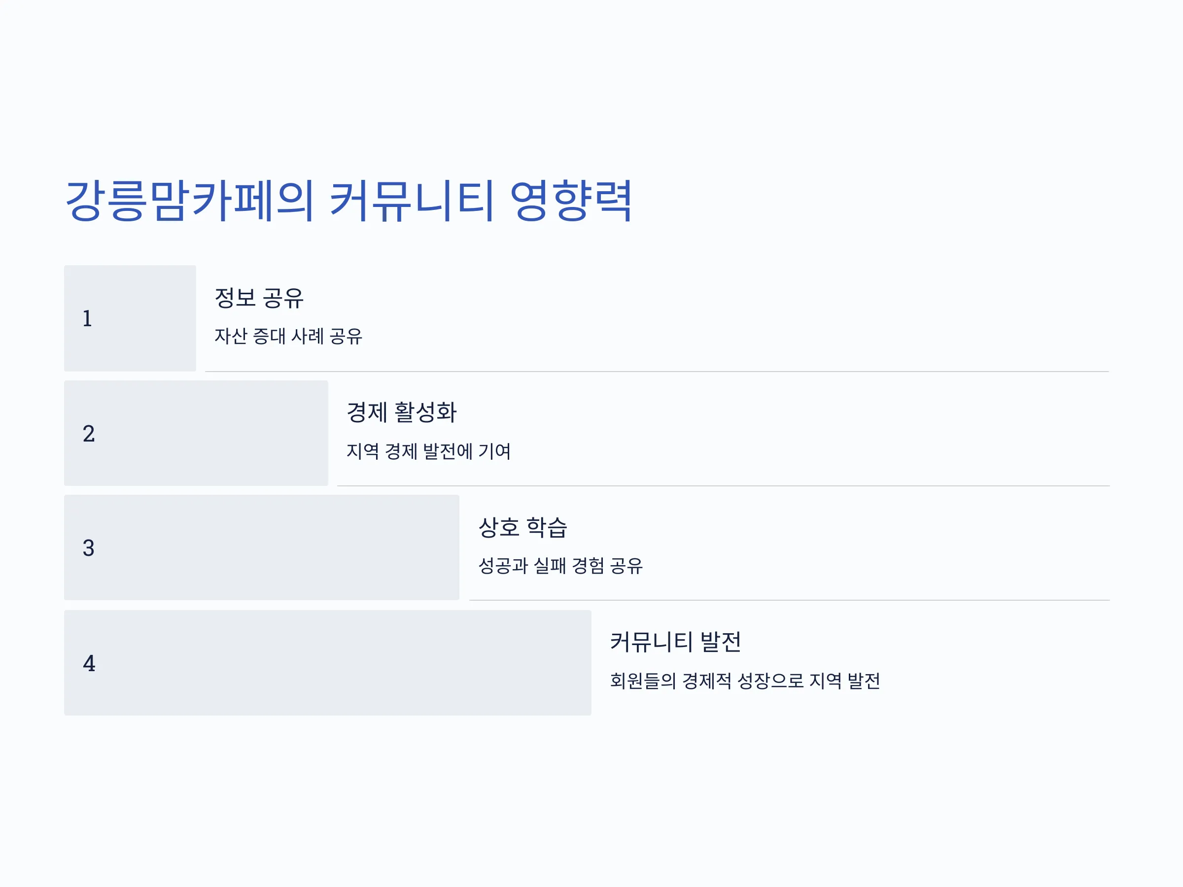Click the heading 상호 학습

click(x=522, y=527)
